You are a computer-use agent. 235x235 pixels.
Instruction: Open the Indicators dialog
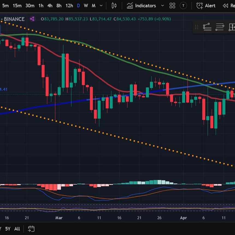click(141, 6)
